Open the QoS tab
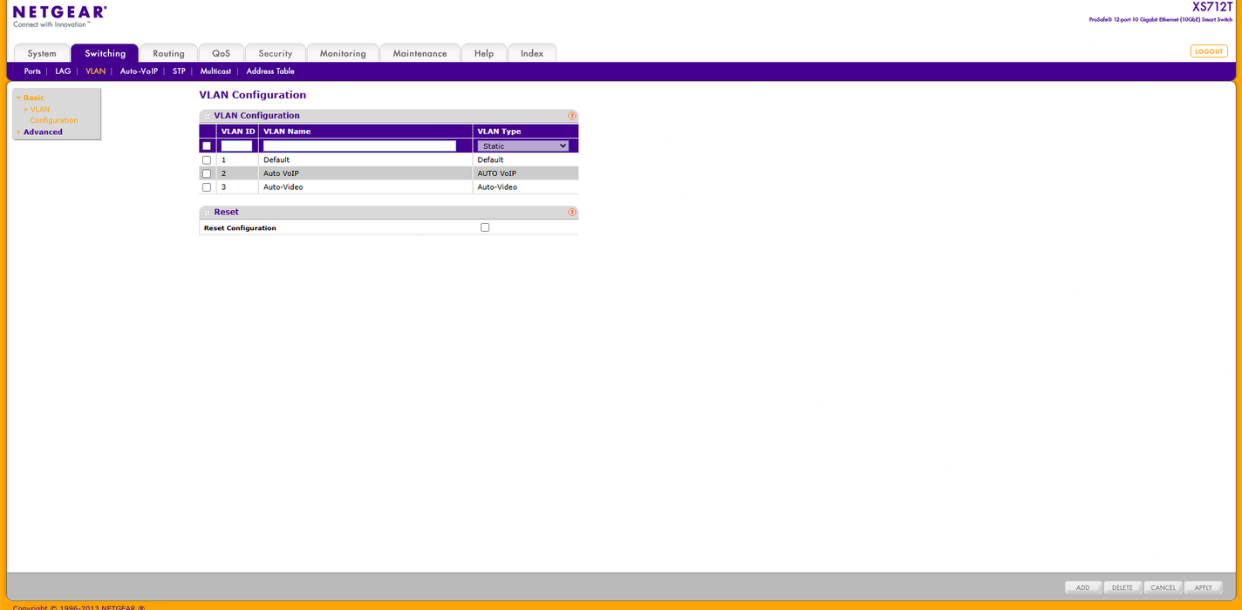This screenshot has width=1242, height=610. (221, 53)
